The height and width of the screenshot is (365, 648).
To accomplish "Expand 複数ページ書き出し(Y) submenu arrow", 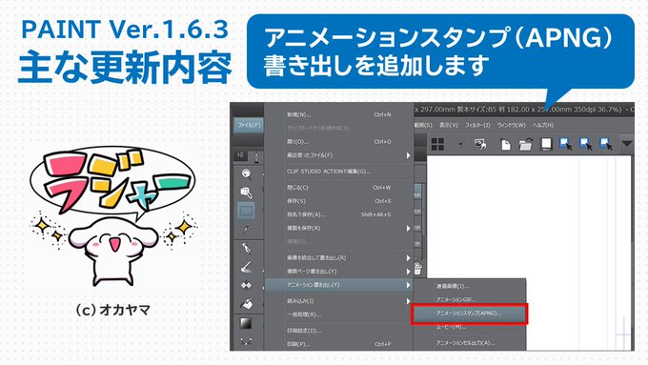I will (x=408, y=272).
